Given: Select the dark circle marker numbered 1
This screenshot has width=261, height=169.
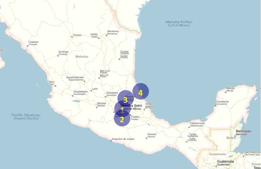Looking at the screenshot, I should (123, 109).
